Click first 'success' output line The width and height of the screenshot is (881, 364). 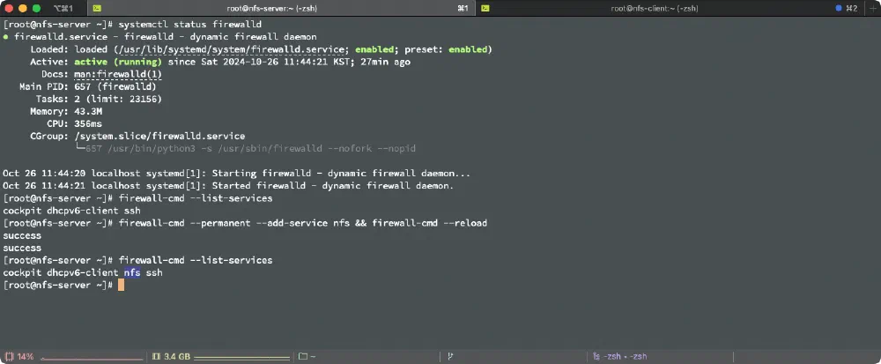(x=22, y=235)
